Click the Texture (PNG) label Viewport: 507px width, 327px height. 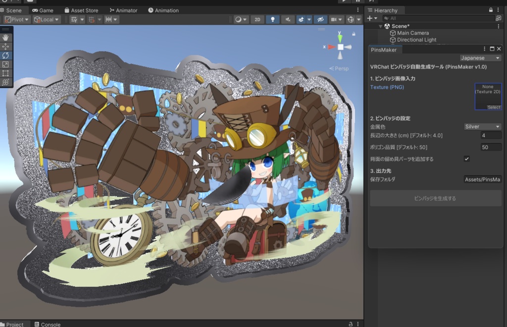[x=387, y=87]
